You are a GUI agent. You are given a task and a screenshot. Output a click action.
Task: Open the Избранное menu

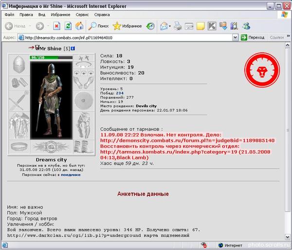[x=60, y=15]
